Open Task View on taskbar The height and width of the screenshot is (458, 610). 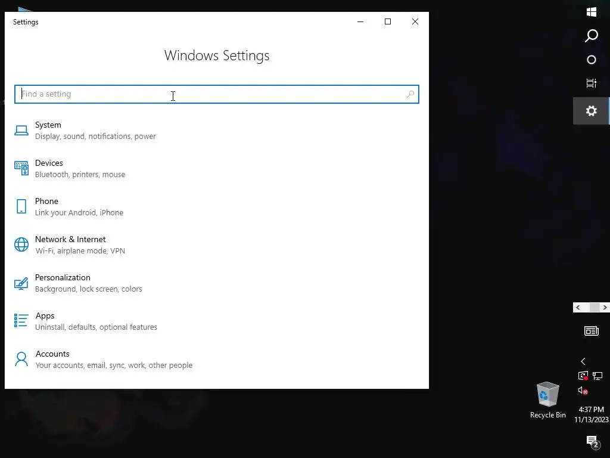592,83
